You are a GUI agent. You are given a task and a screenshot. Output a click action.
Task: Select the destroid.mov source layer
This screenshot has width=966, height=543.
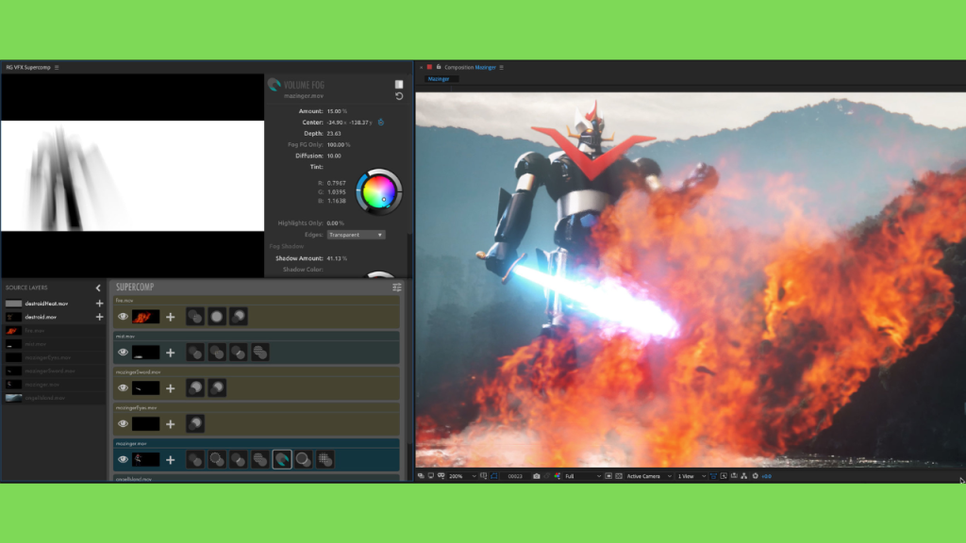(41, 317)
